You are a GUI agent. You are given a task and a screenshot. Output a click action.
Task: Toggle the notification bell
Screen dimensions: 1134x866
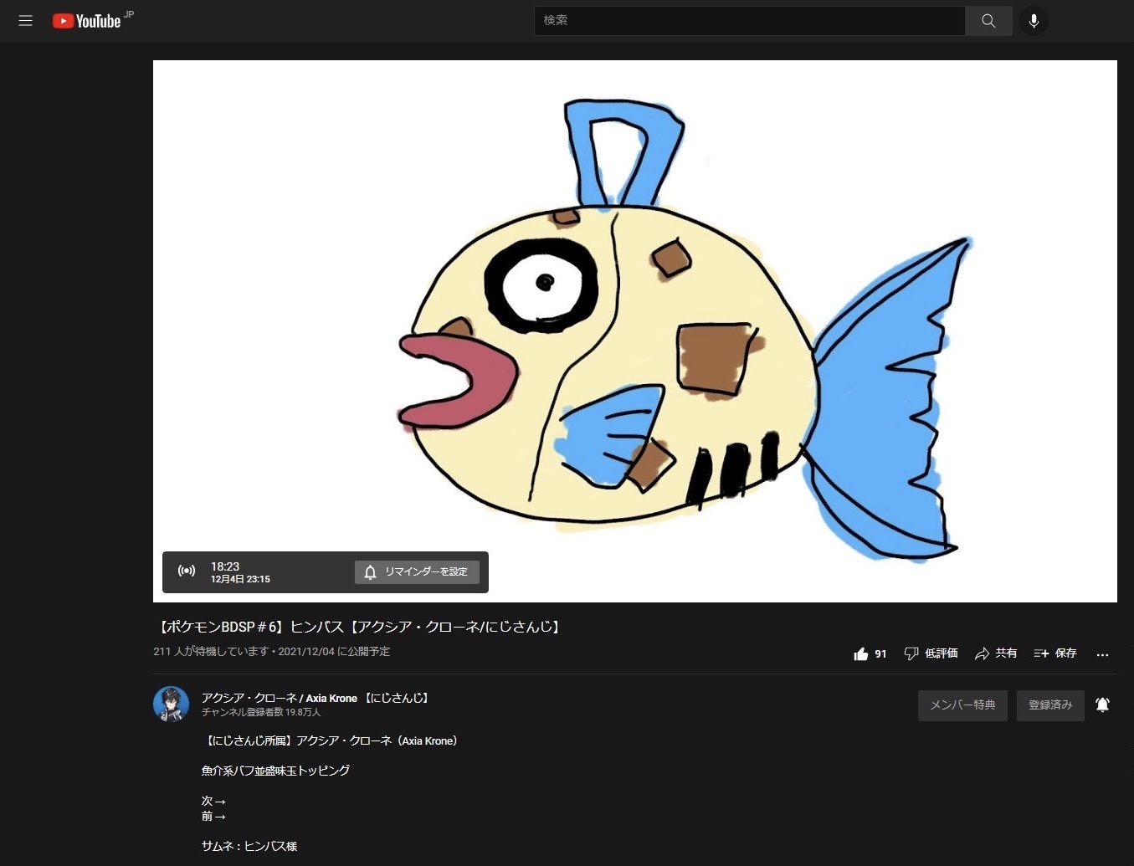click(x=1103, y=705)
